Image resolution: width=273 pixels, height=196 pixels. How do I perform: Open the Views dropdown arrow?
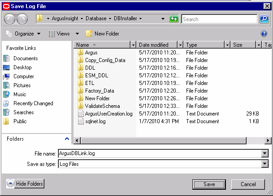(77, 34)
